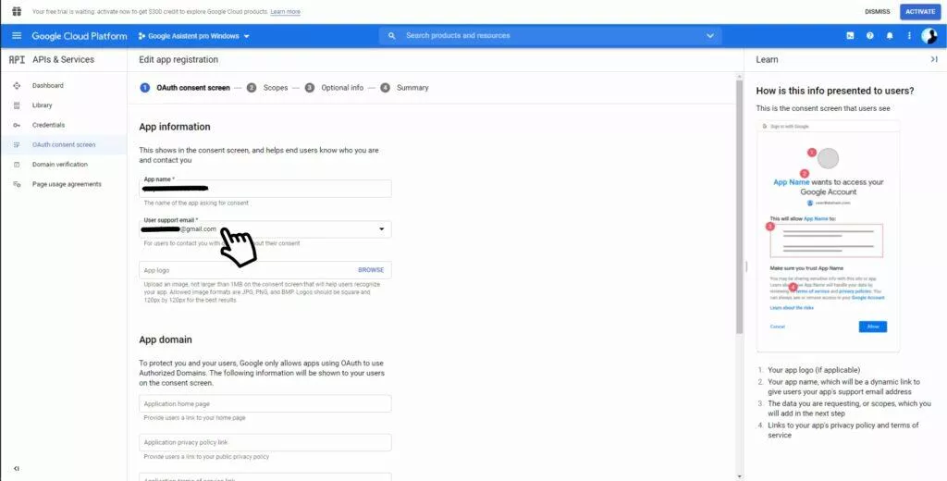
Task: Click the ACTIVATE button
Action: pyautogui.click(x=920, y=11)
